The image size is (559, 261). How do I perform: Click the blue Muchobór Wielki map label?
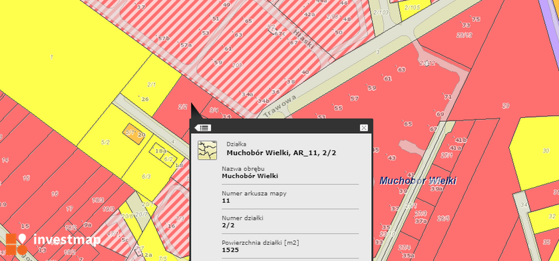tap(418, 181)
